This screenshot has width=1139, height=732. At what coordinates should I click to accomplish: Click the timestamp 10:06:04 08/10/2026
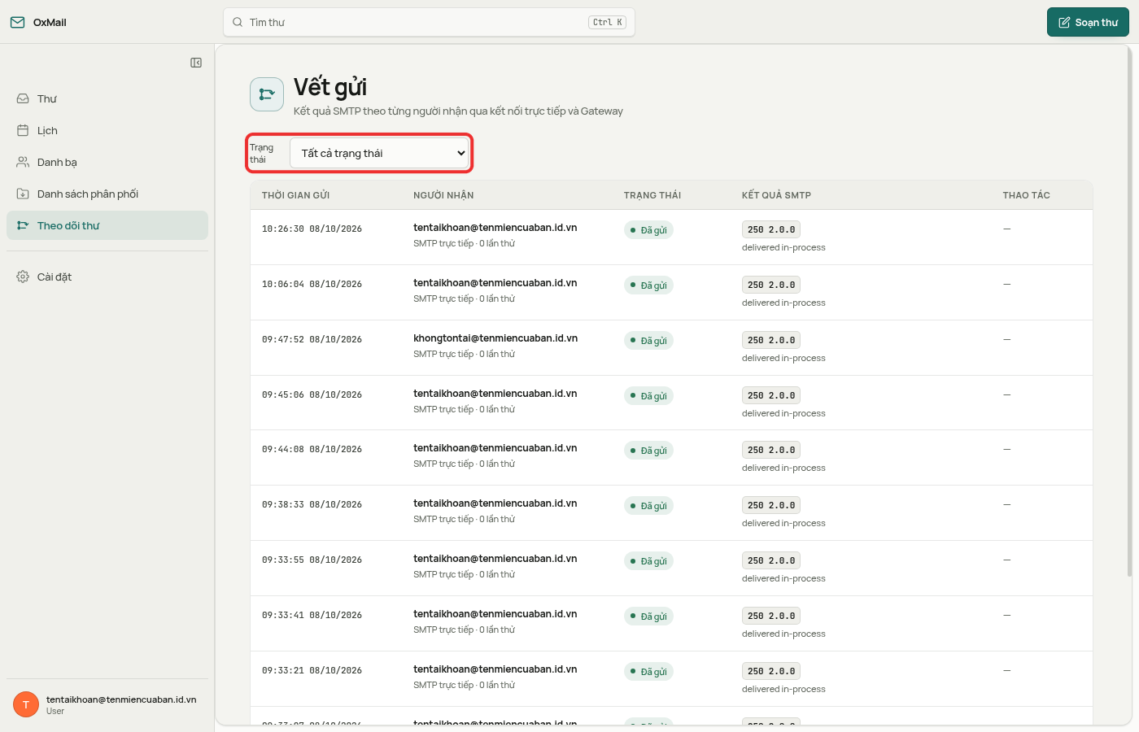(x=312, y=285)
